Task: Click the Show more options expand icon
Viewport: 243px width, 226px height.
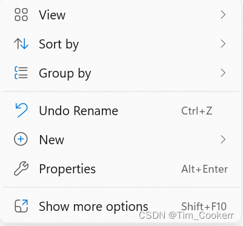Action: 21,206
